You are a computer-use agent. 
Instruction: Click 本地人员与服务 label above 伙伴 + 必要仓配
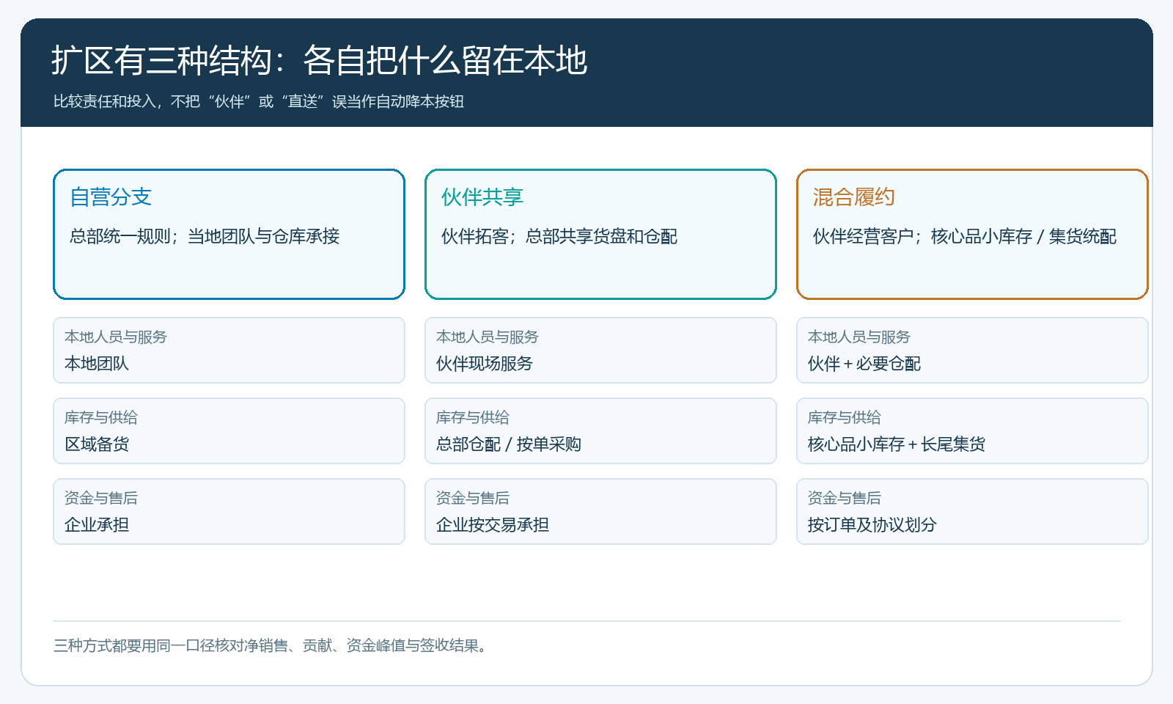point(859,337)
